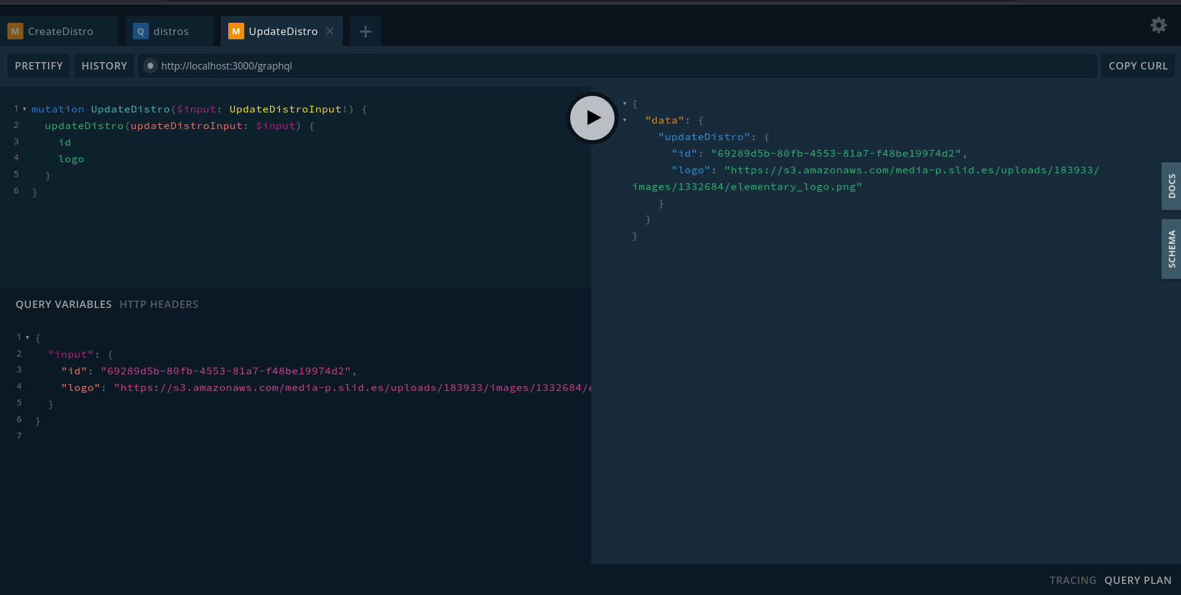Click UpdateDistroInput! type in query
The height and width of the screenshot is (595, 1181).
pyautogui.click(x=289, y=109)
